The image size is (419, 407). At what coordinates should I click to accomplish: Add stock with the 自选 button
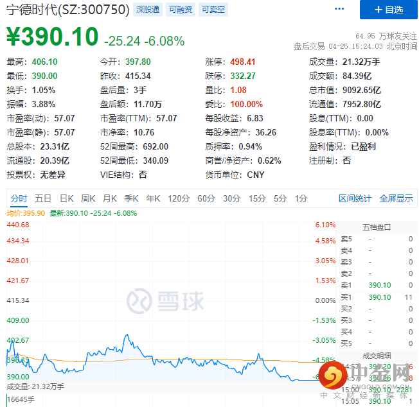click(x=389, y=10)
